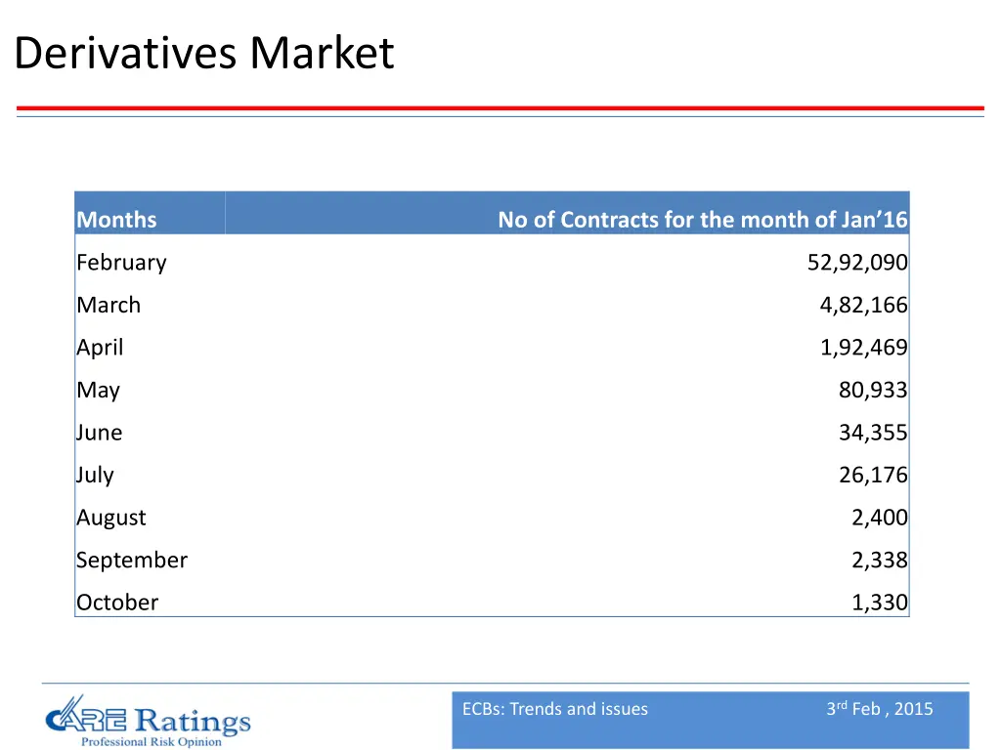Click the value 34,355
Image resolution: width=1001 pixels, height=750 pixels.
click(x=873, y=433)
